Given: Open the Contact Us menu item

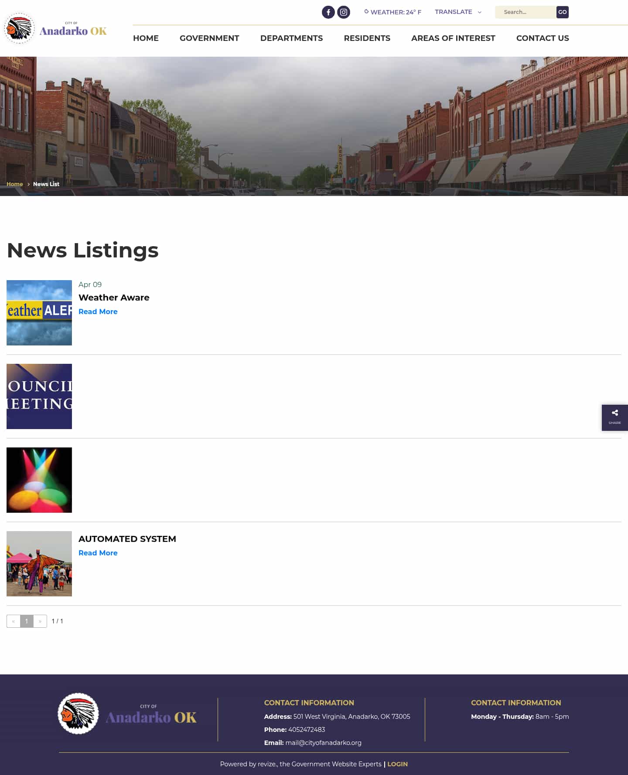Looking at the screenshot, I should click(543, 38).
